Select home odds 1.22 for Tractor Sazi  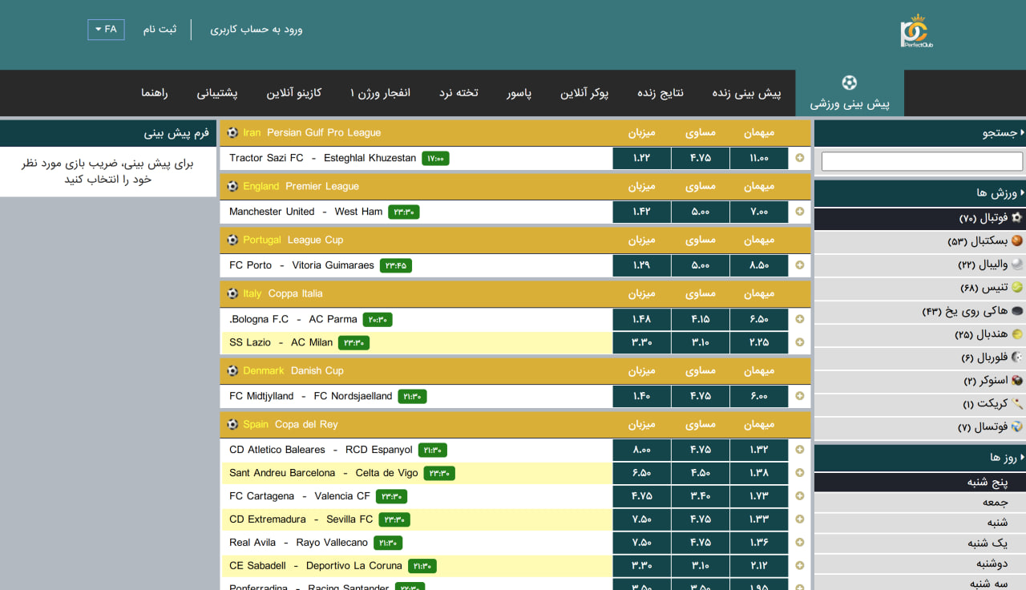pos(641,158)
